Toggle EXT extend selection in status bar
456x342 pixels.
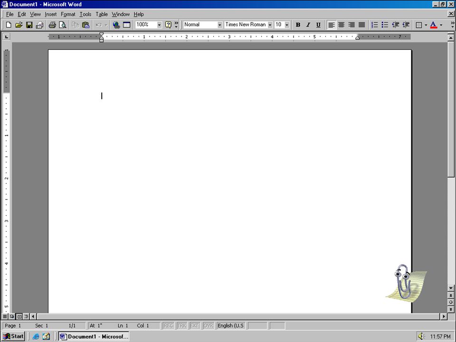[195, 325]
